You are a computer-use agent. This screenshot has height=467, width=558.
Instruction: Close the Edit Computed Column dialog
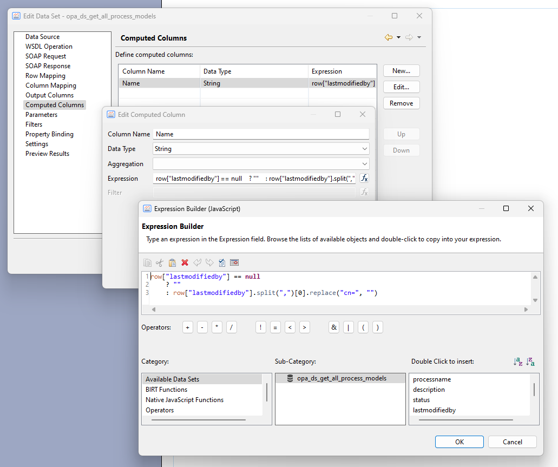tap(362, 114)
